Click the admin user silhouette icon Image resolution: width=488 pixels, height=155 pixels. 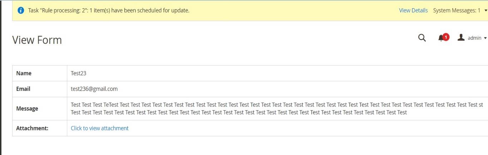click(x=461, y=38)
